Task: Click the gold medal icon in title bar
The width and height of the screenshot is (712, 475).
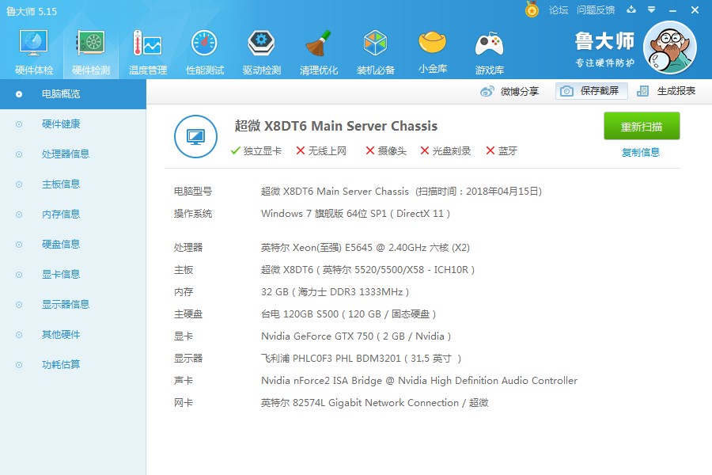Action: tap(532, 9)
